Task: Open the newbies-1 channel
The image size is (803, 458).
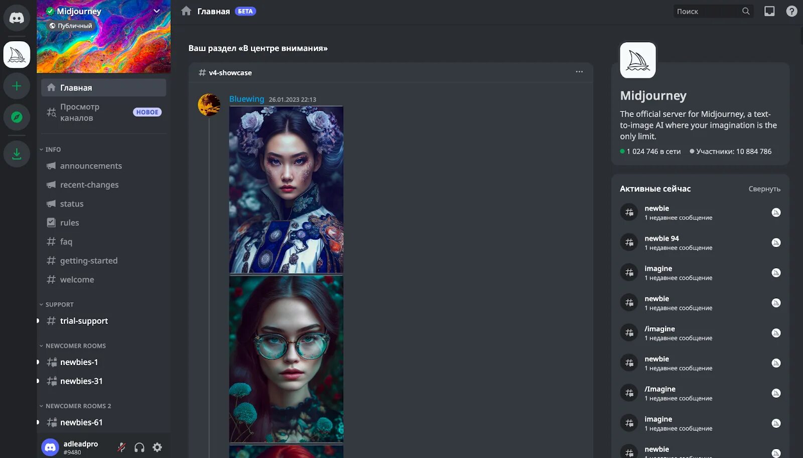Action: point(103,362)
